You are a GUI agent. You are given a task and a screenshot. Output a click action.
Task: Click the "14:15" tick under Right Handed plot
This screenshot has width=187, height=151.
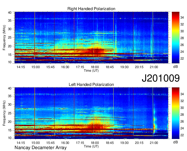[x=21, y=67]
